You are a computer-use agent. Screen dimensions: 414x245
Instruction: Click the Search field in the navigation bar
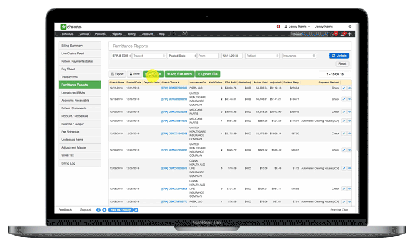click(x=309, y=34)
